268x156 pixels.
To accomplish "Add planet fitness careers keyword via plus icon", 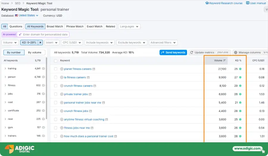I will 62,69.
